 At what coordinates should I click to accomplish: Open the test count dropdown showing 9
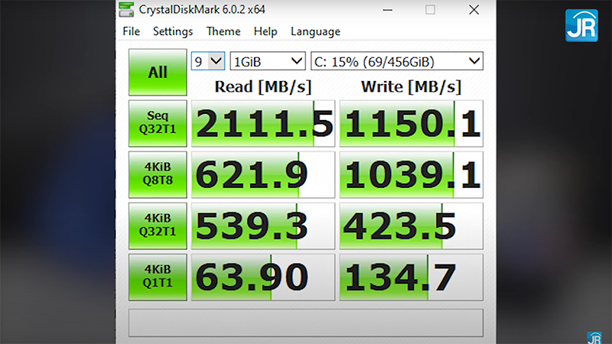pos(208,61)
